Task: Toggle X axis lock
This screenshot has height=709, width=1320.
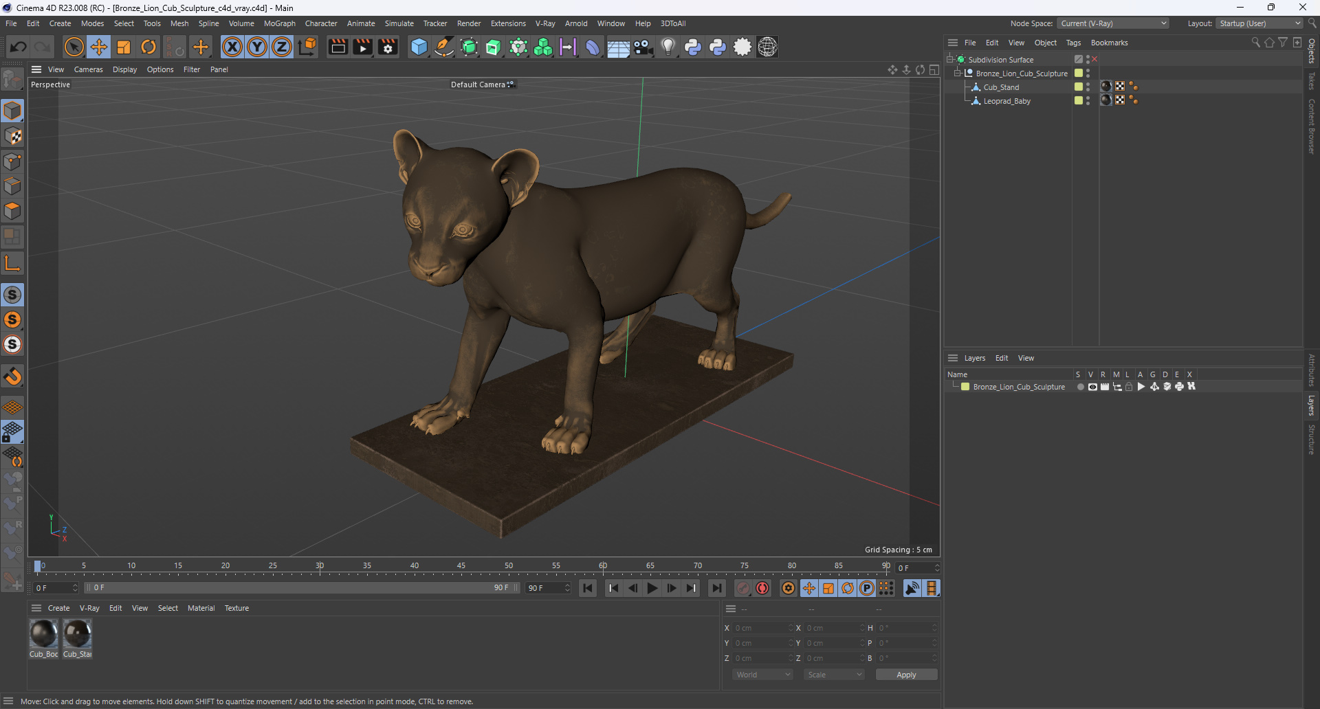Action: click(x=232, y=47)
